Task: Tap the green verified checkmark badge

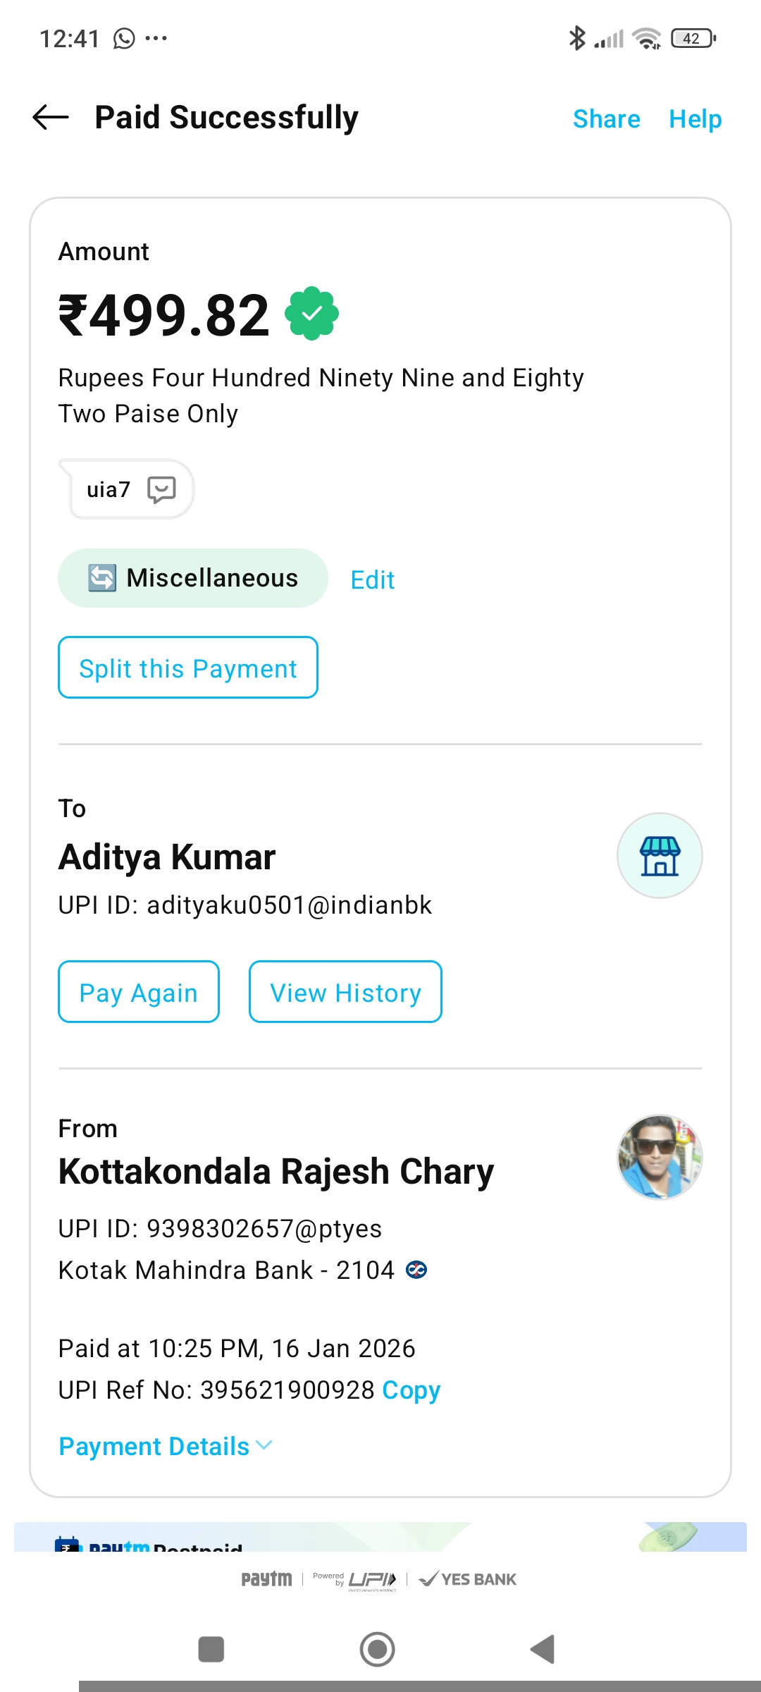Action: tap(311, 314)
